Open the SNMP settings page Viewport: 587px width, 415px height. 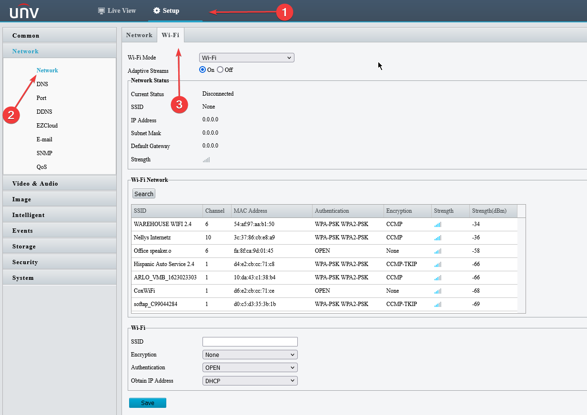click(44, 153)
